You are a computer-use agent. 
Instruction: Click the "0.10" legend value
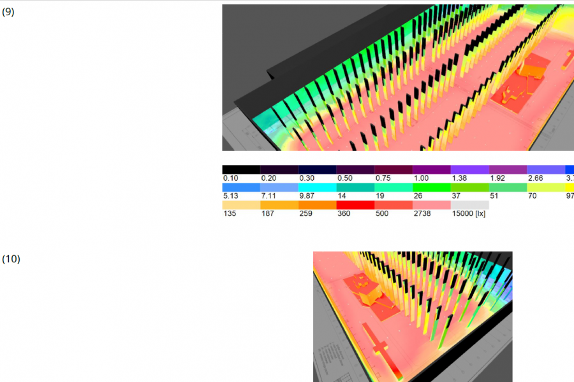231,178
